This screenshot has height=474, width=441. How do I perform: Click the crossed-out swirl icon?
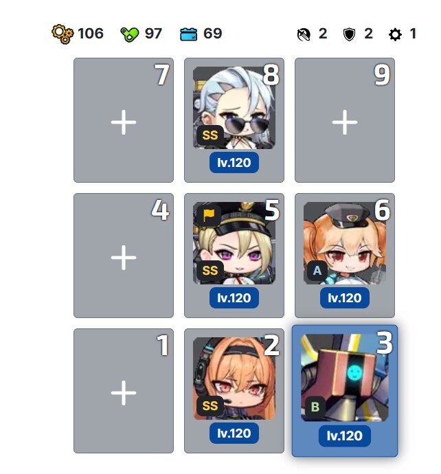pyautogui.click(x=304, y=34)
